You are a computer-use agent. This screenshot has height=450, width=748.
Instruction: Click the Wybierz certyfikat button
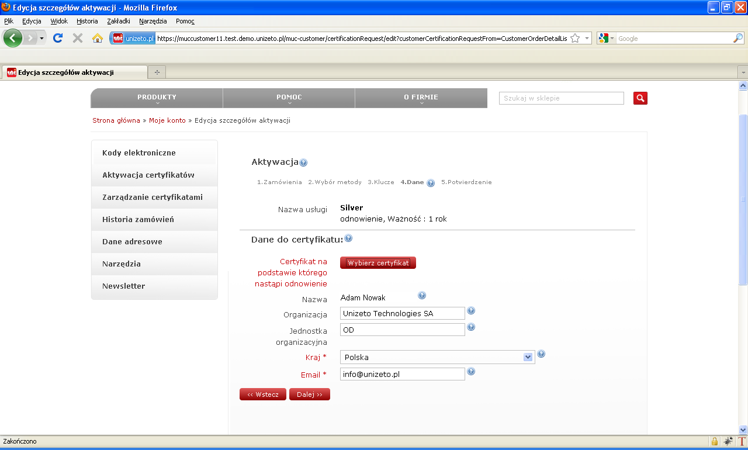pyautogui.click(x=378, y=263)
